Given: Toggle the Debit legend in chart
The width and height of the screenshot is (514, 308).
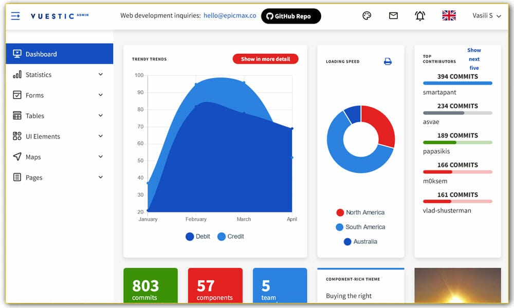Looking at the screenshot, I should click(198, 237).
